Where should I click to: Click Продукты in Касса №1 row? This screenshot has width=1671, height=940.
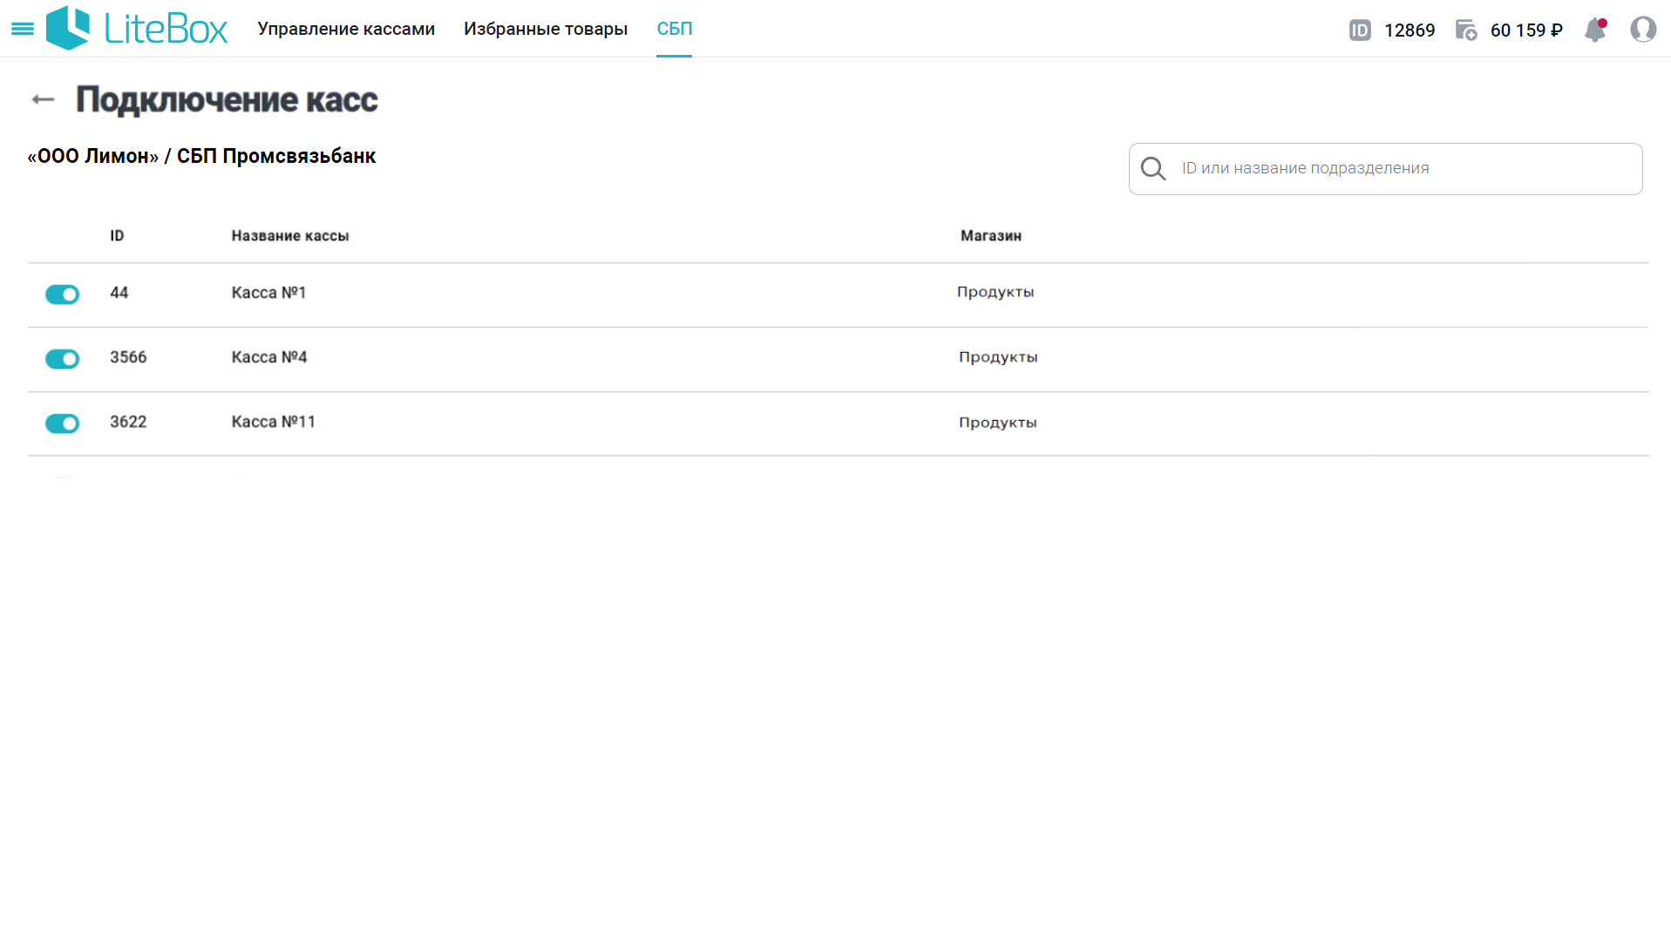click(x=995, y=292)
